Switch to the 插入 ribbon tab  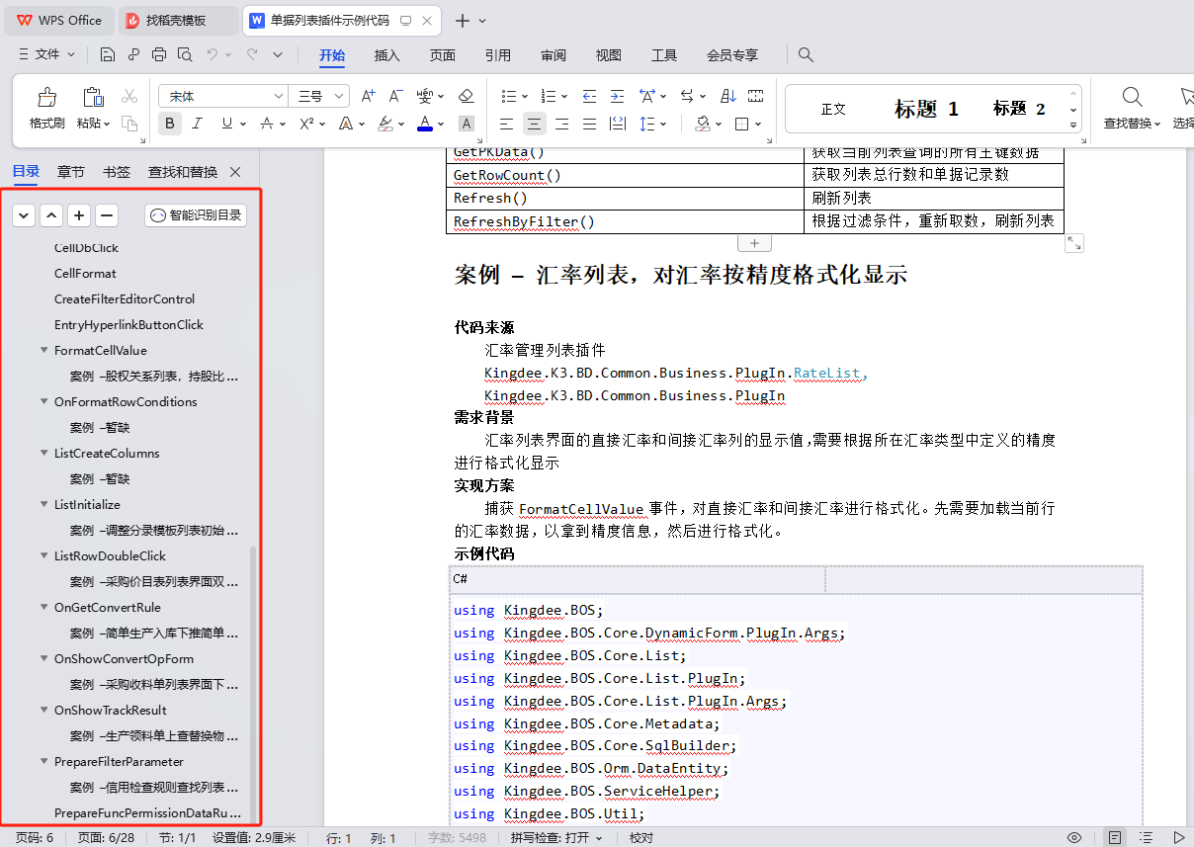tap(386, 55)
